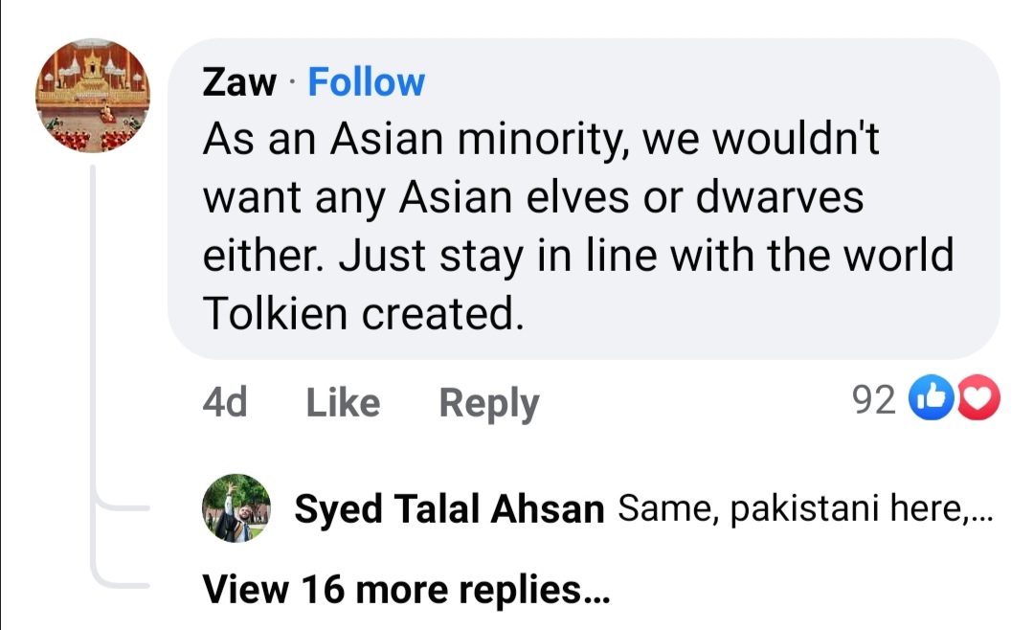Expand the "View 16 more replies" thread
Image resolution: width=1034 pixels, height=630 pixels.
pos(406,589)
